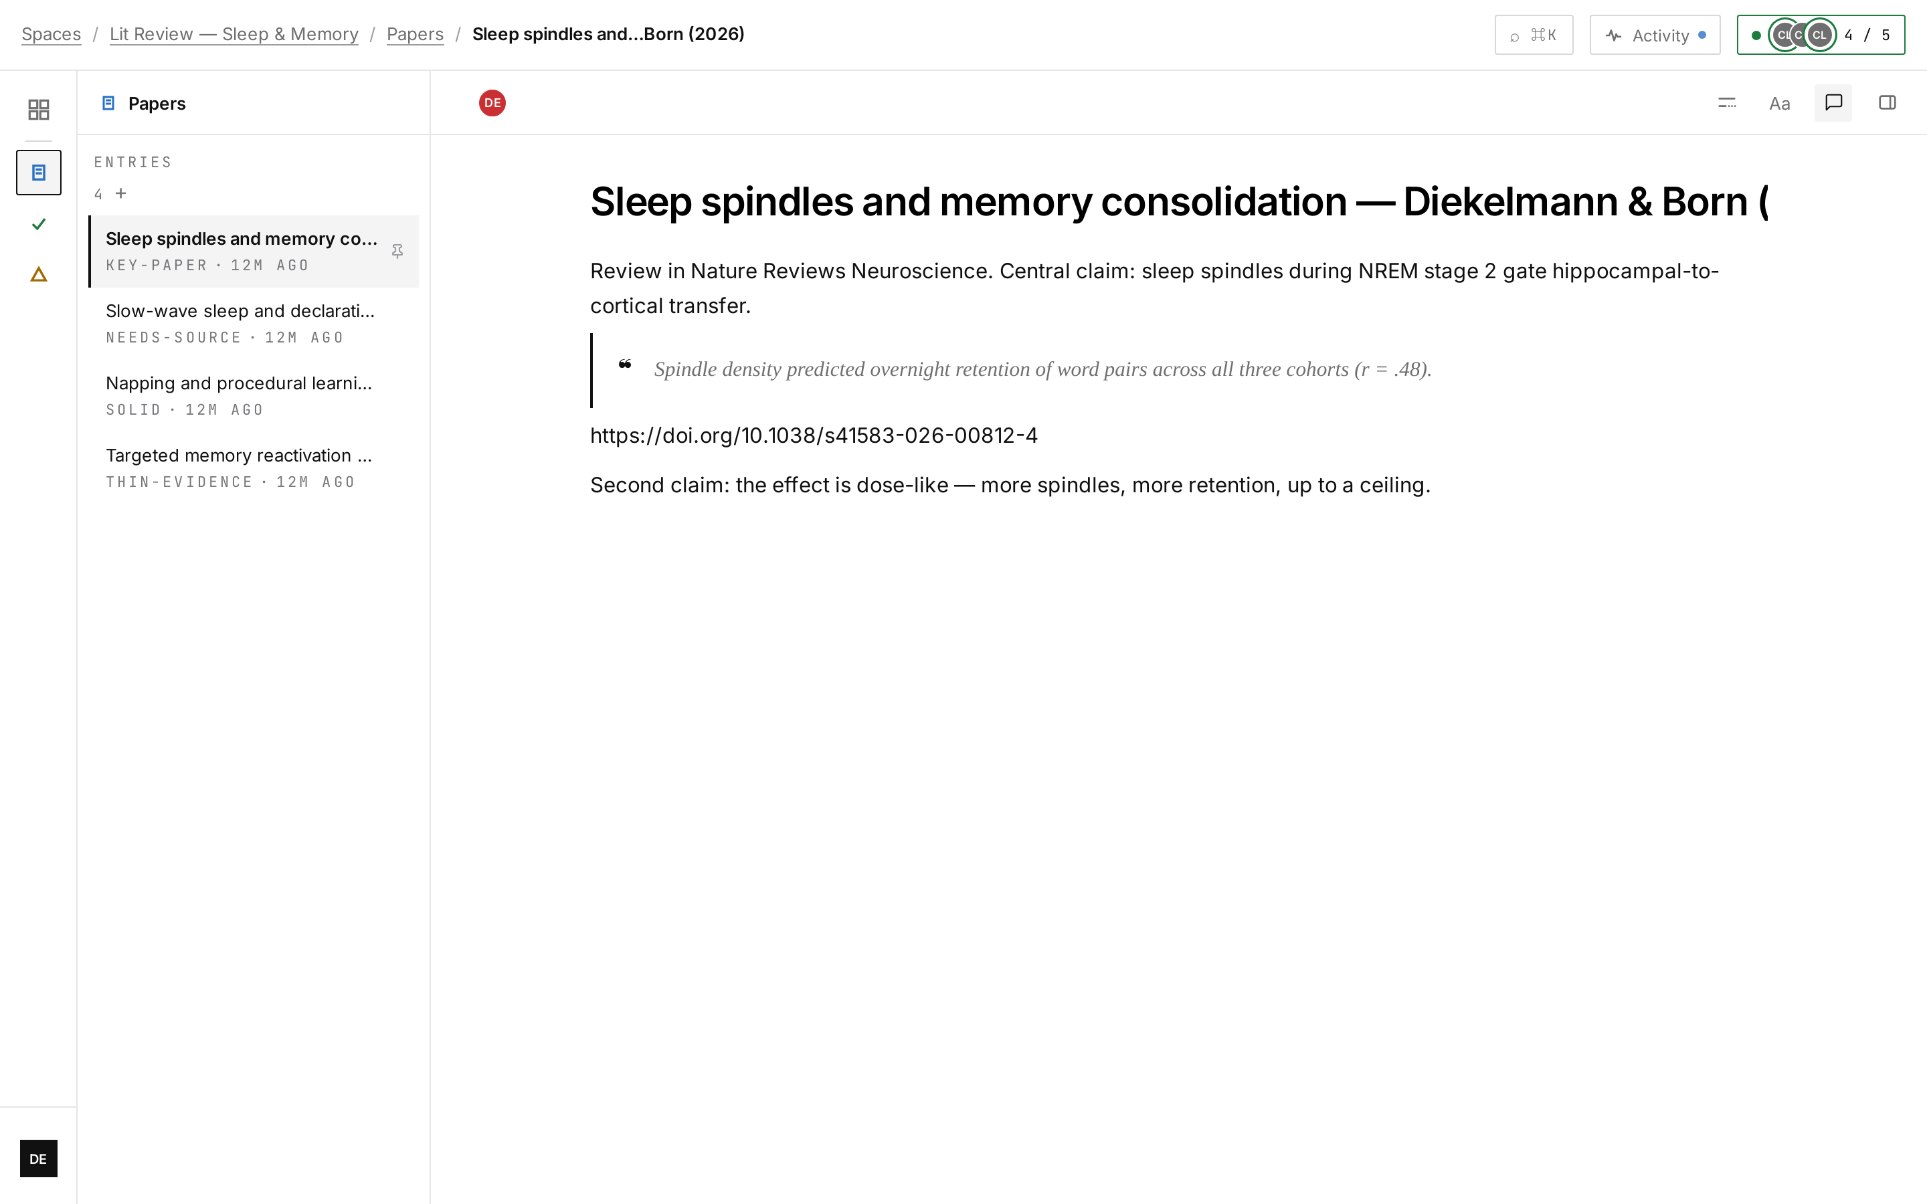Open the grid overview icon in sidebar
Viewport: 1927px width, 1204px height.
[x=38, y=109]
